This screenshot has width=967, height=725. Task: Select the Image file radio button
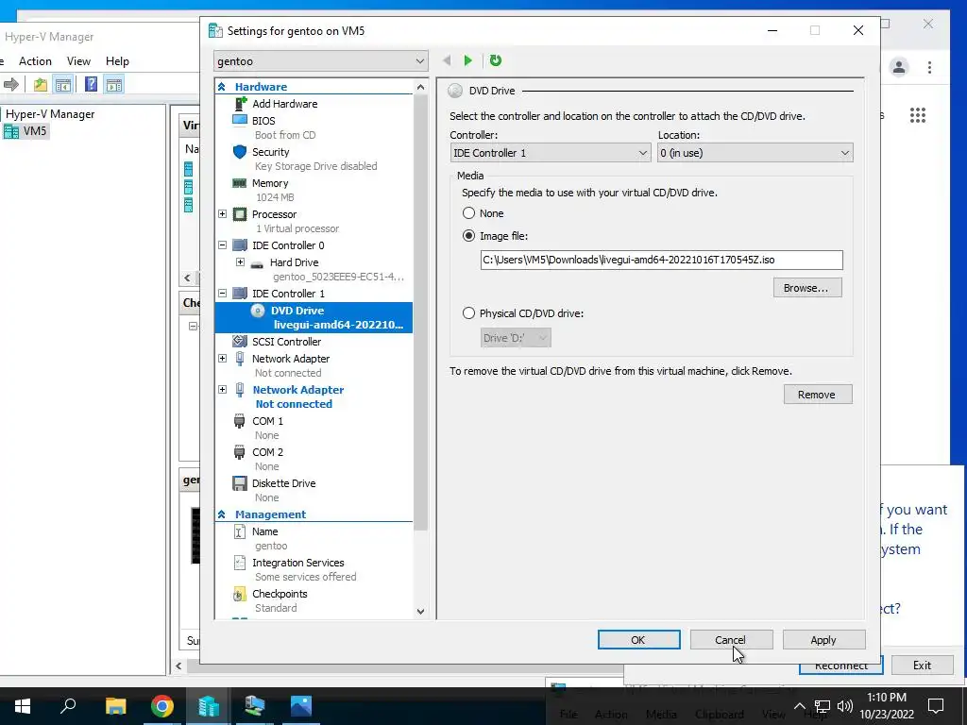469,236
